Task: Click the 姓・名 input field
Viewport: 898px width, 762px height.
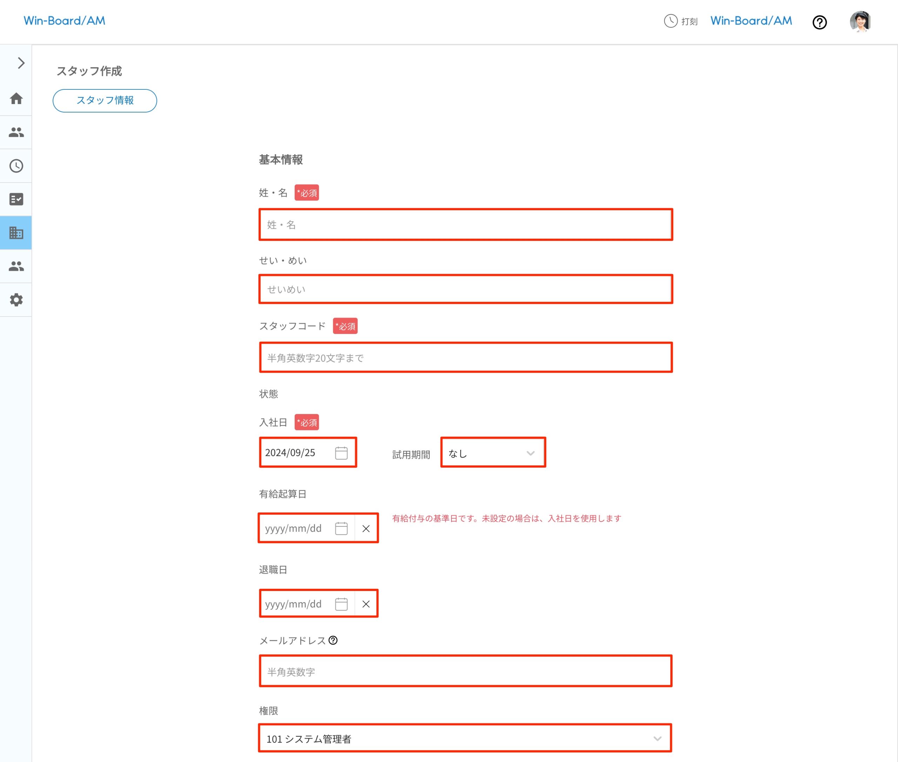Action: point(465,225)
